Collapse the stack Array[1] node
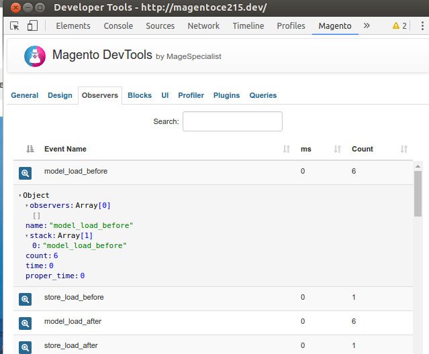 point(27,236)
